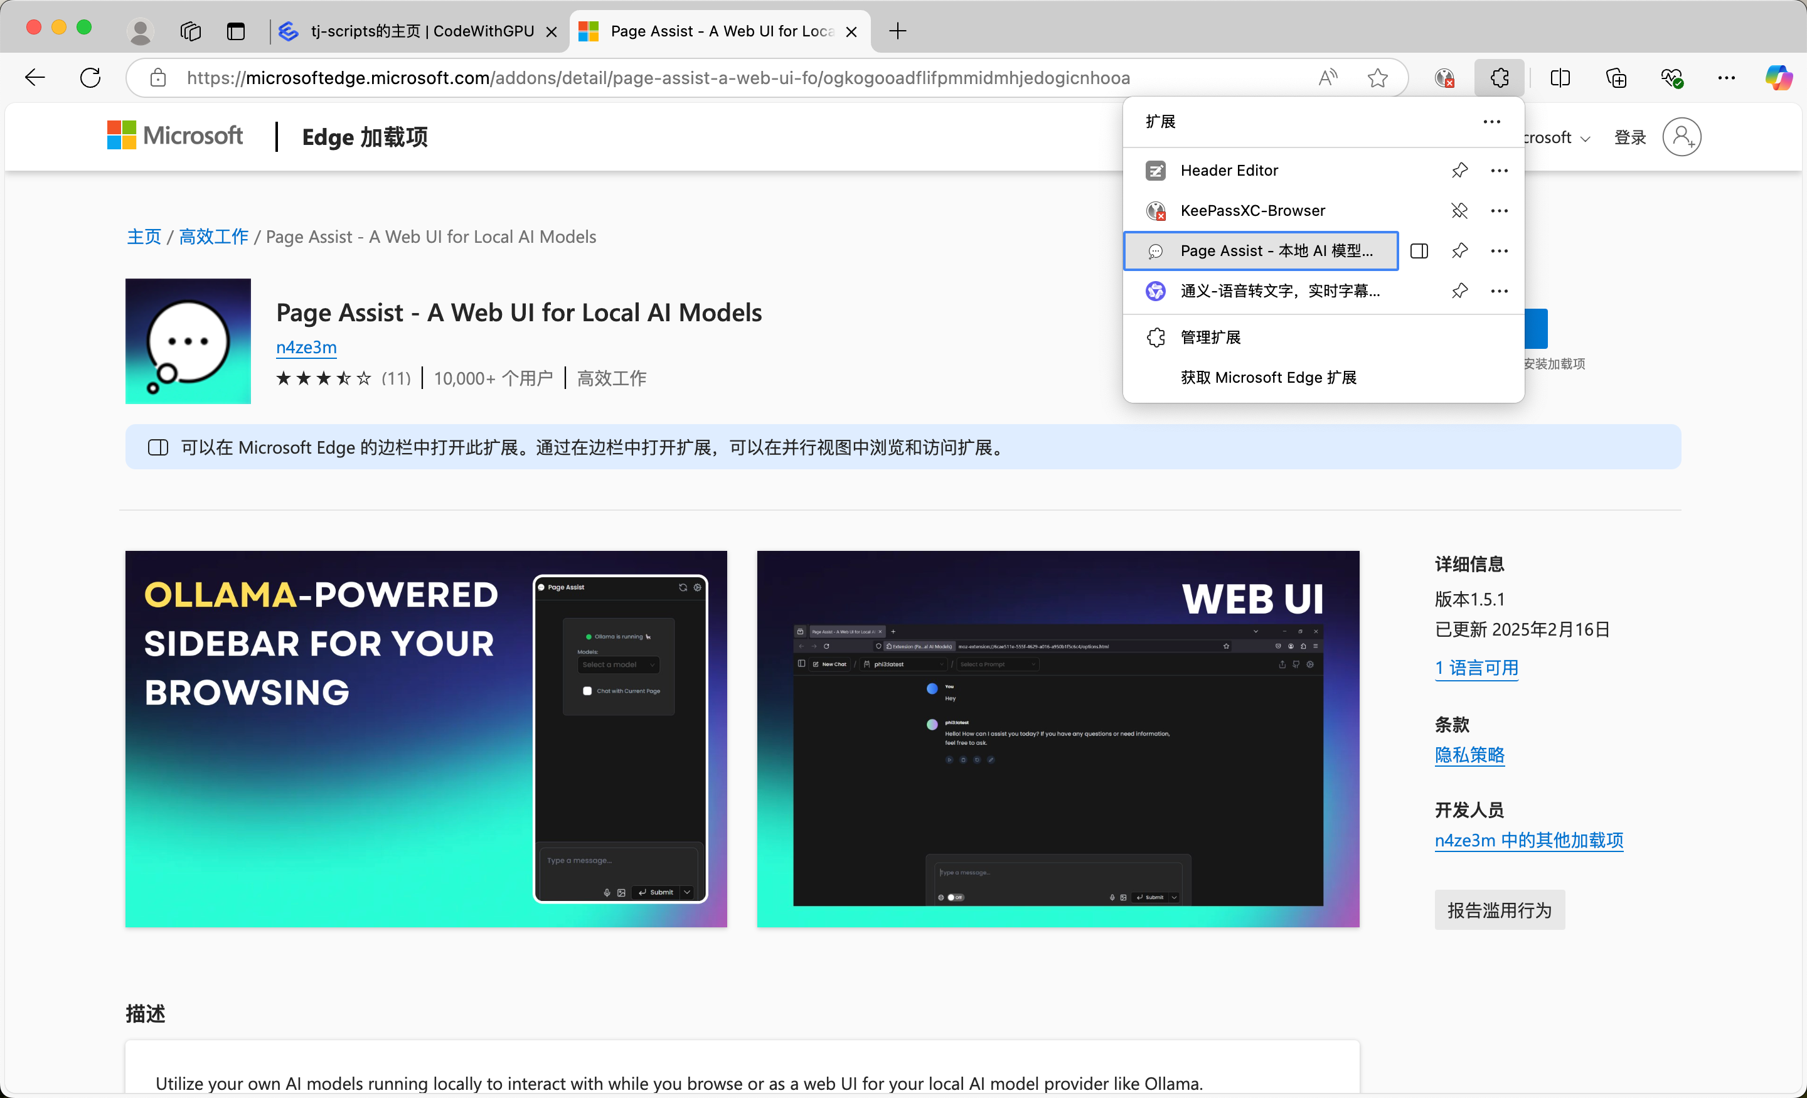Open the Browser essentials heart icon
The image size is (1807, 1098).
point(1671,78)
